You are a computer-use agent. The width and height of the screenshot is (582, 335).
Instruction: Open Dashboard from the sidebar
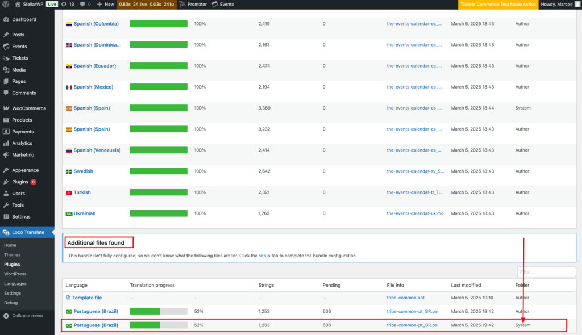23,19
